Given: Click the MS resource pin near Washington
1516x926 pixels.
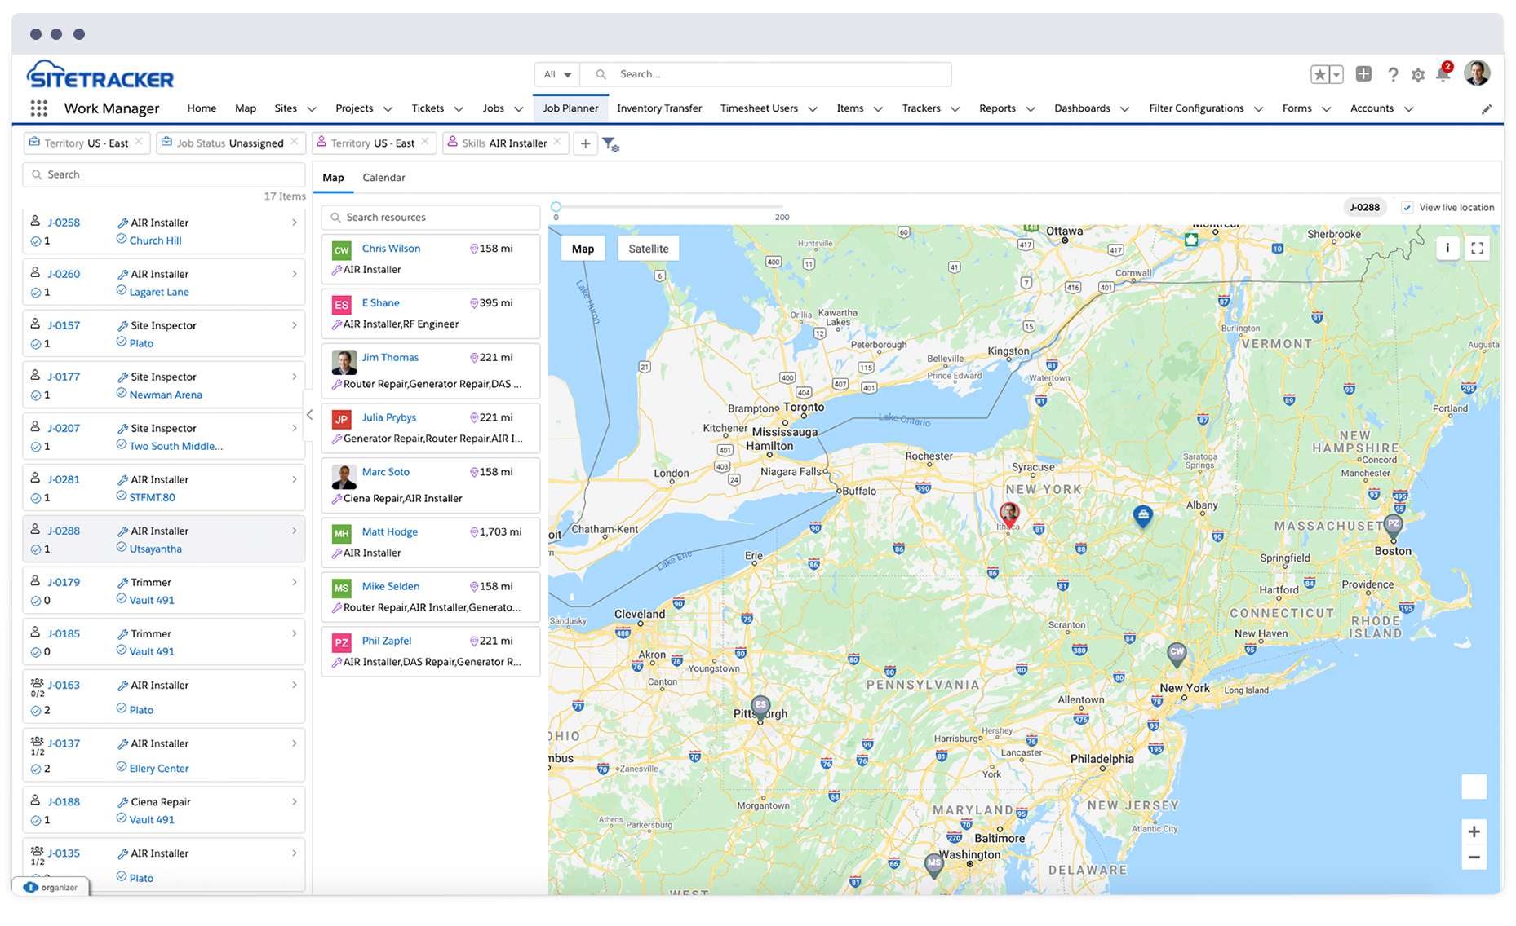Looking at the screenshot, I should [x=934, y=864].
